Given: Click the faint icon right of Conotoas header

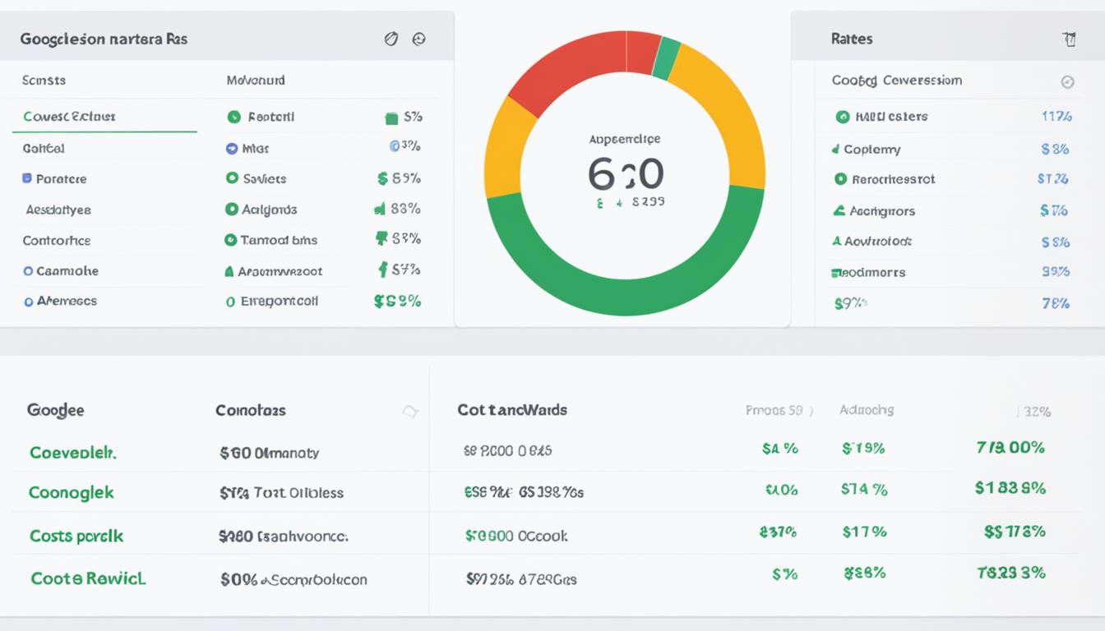Looking at the screenshot, I should point(409,411).
